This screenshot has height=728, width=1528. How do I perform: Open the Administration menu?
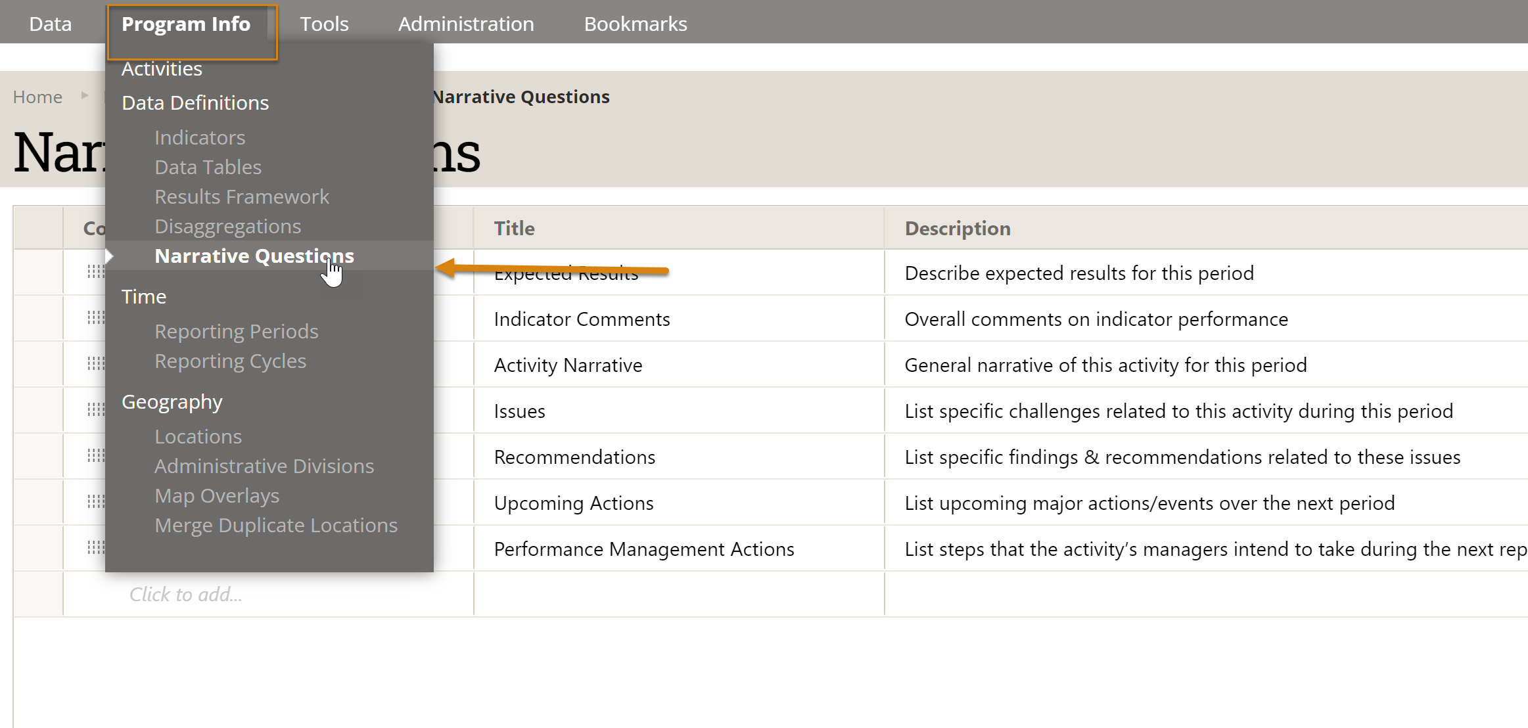pos(465,24)
